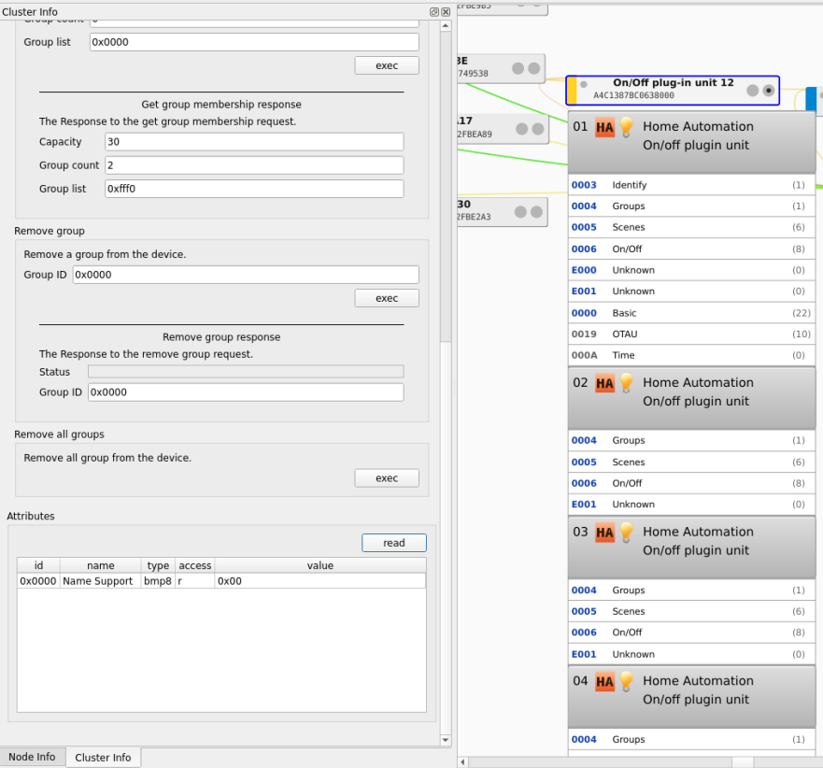The image size is (823, 768).
Task: Click the Remove group response Group ID field
Action: click(246, 392)
